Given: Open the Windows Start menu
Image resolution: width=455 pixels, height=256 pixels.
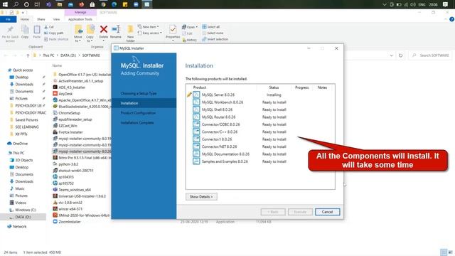Looking at the screenshot, I should 5,4.
